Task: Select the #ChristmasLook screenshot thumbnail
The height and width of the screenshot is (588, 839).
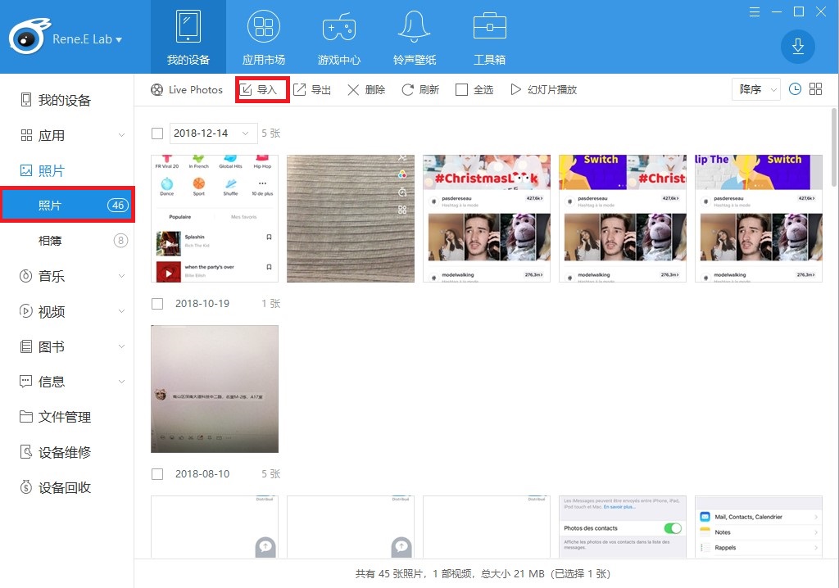Action: 487,219
